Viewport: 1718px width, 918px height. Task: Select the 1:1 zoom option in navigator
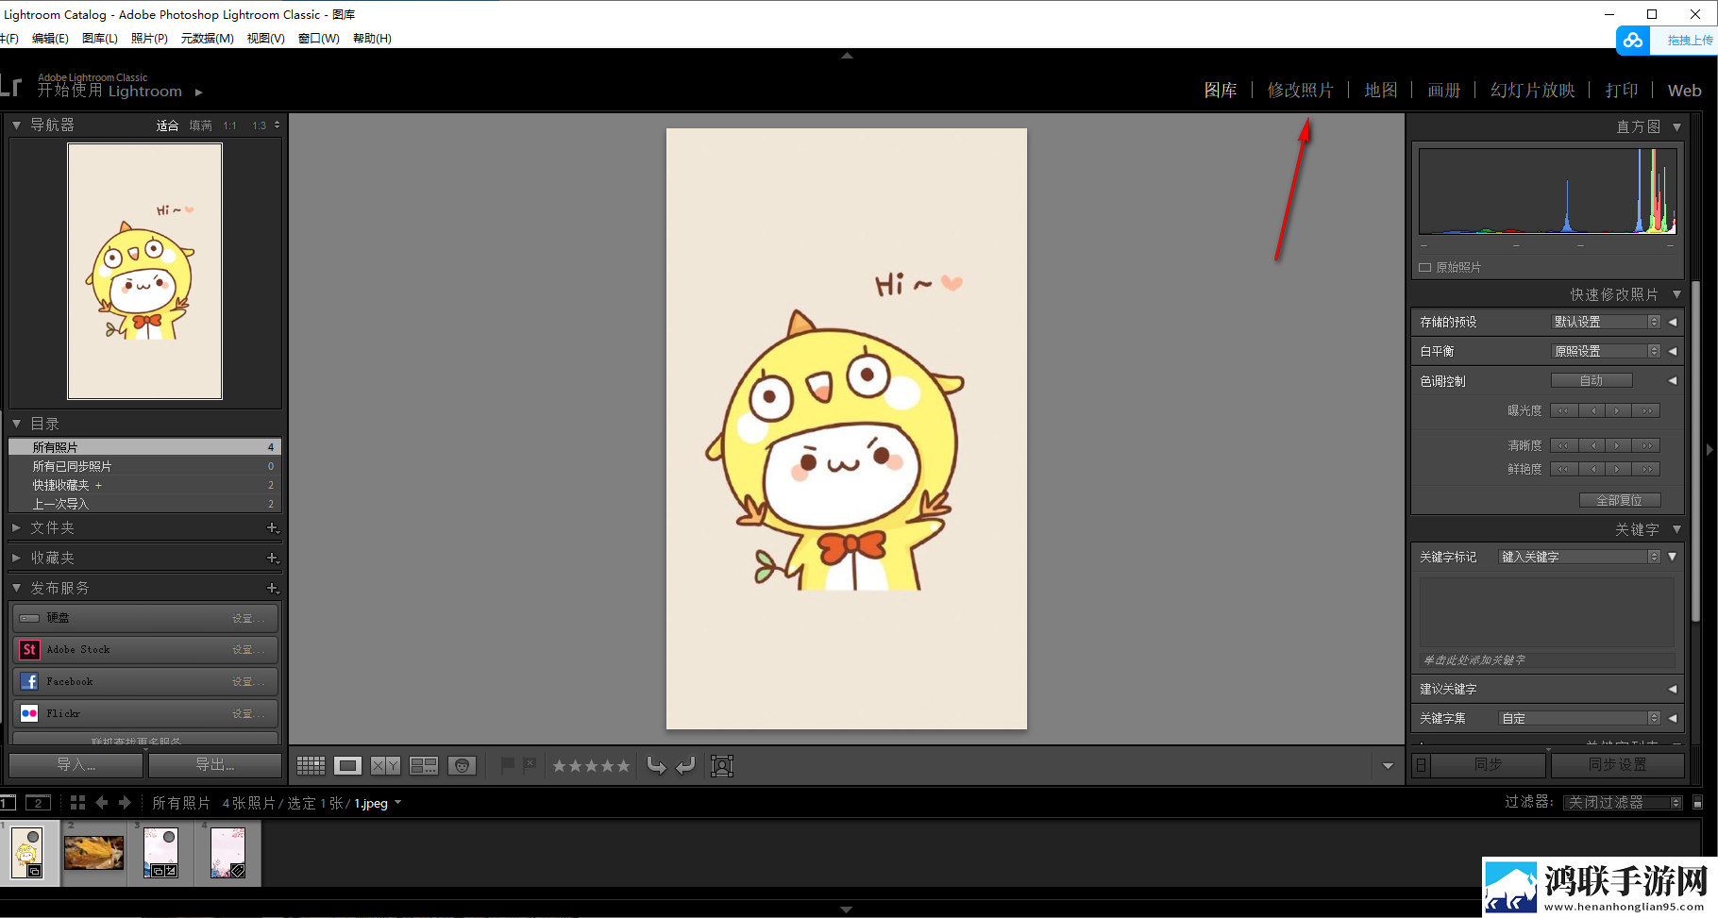pyautogui.click(x=230, y=125)
